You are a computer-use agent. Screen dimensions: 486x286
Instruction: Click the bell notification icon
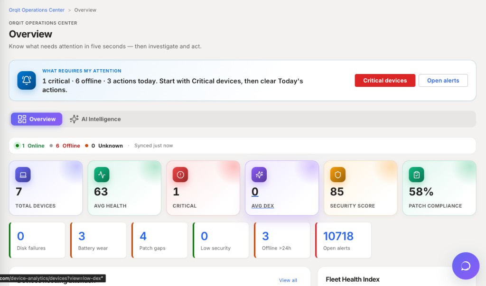pos(27,81)
